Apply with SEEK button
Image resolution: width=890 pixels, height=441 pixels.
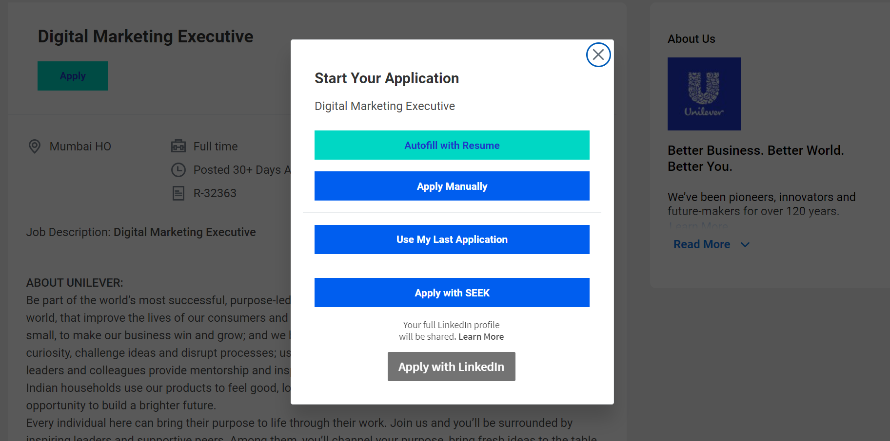click(452, 293)
